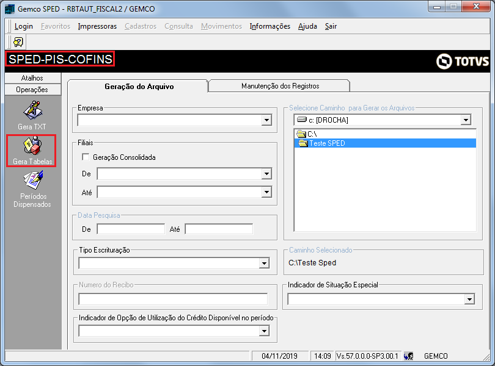
Task: Select the Teste SPED folder
Action: 385,143
